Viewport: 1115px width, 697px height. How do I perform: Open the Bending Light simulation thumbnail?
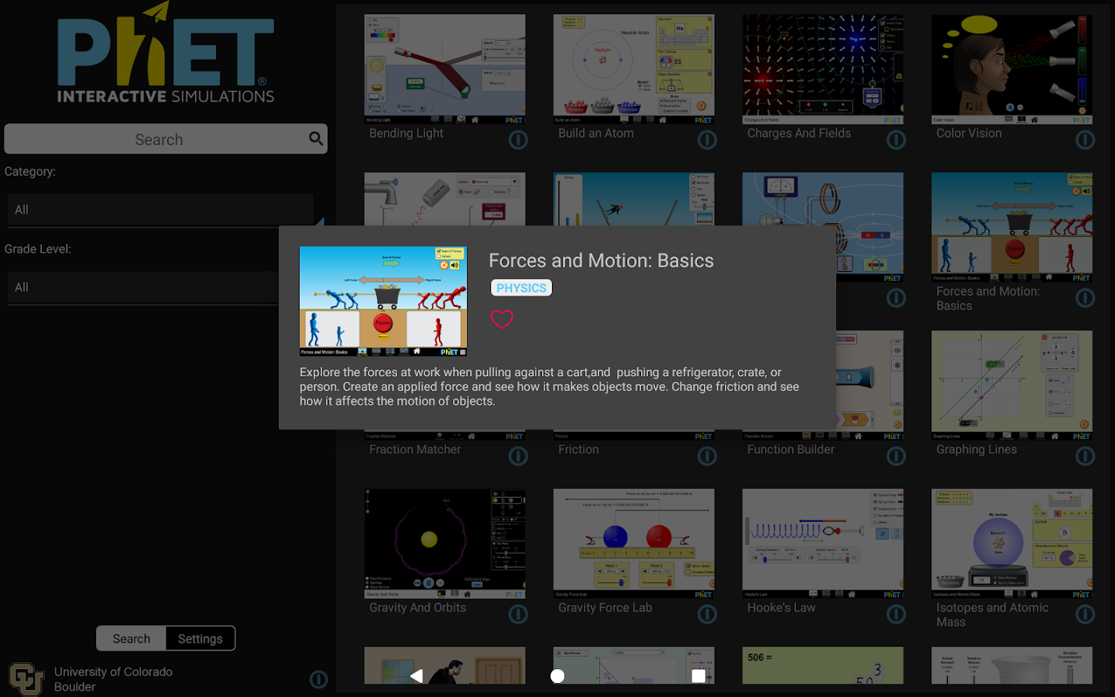point(444,70)
